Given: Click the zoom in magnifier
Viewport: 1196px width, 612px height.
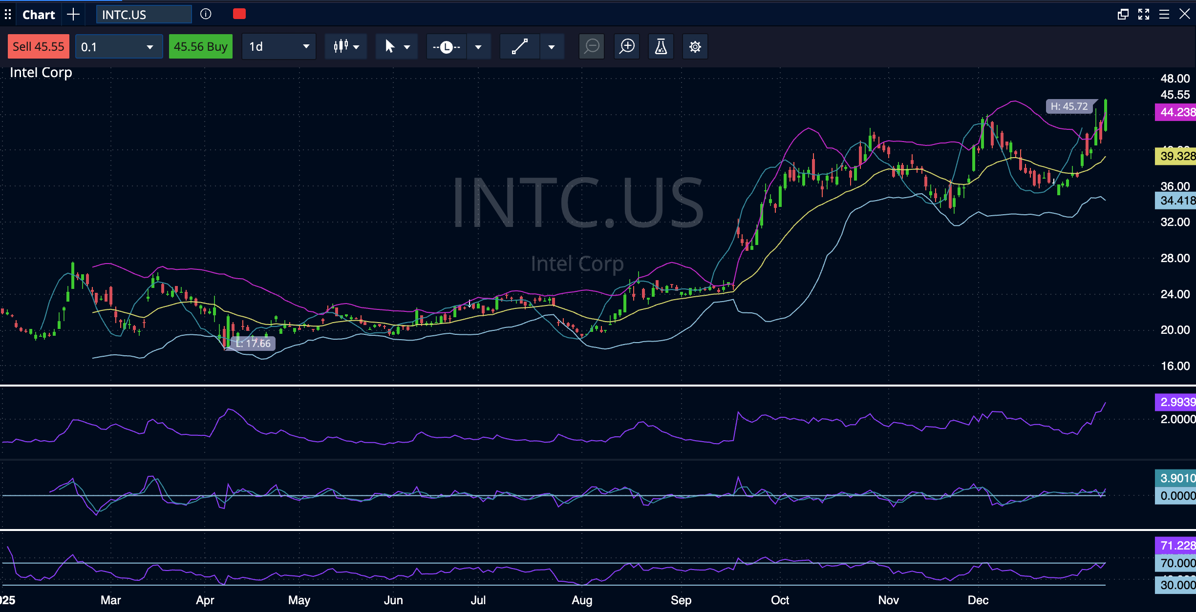Looking at the screenshot, I should point(627,47).
